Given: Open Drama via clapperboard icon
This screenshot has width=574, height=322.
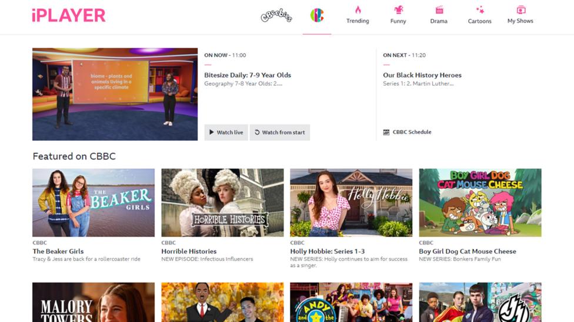Looking at the screenshot, I should [x=439, y=10].
